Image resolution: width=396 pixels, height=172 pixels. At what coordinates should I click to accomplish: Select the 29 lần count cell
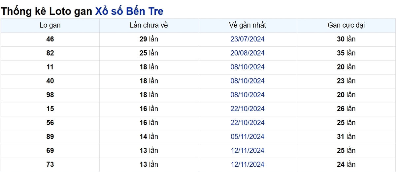149,39
